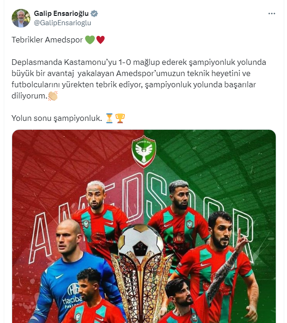
Task: Click the hourglass emoji
Action: (109, 118)
